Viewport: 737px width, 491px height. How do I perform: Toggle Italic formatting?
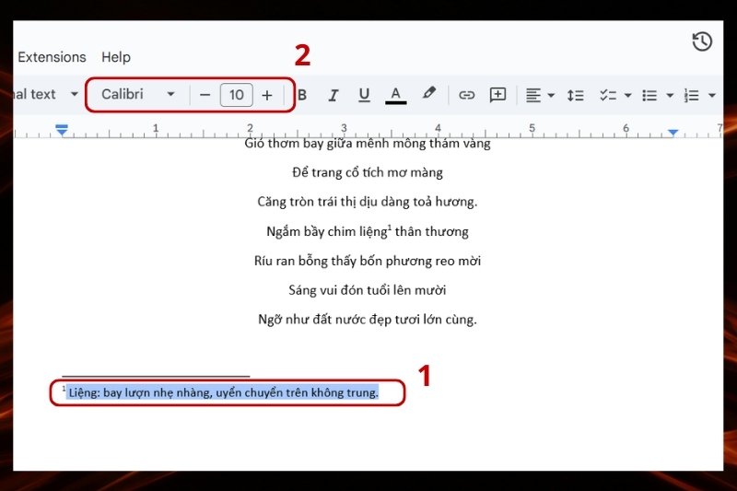coord(333,95)
